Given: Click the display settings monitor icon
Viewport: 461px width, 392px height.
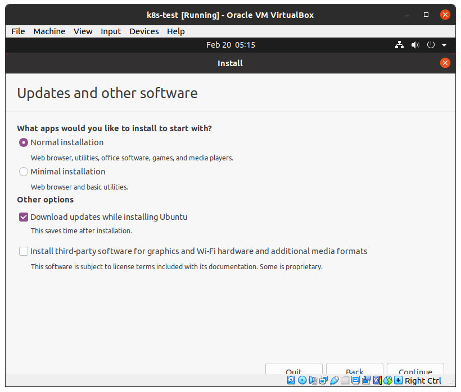Looking at the screenshot, I should pos(355,380).
